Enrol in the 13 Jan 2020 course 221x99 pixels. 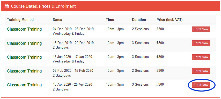201,57
